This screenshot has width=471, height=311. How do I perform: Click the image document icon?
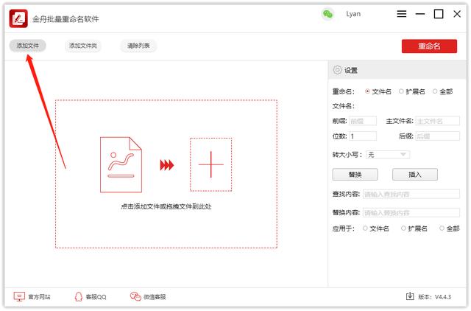(121, 164)
